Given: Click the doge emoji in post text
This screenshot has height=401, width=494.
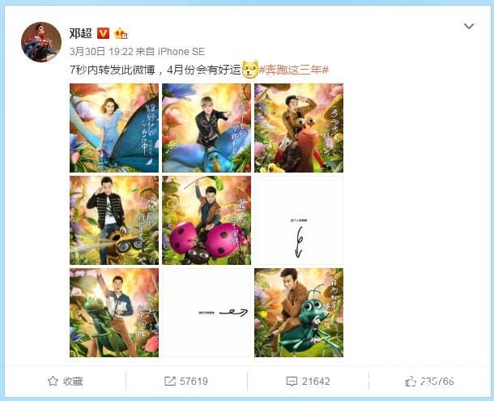Looking at the screenshot, I should [250, 70].
